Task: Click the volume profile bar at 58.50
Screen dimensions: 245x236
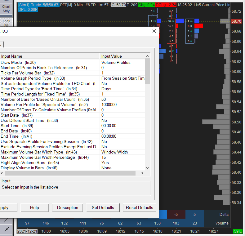Action: click(x=216, y=122)
